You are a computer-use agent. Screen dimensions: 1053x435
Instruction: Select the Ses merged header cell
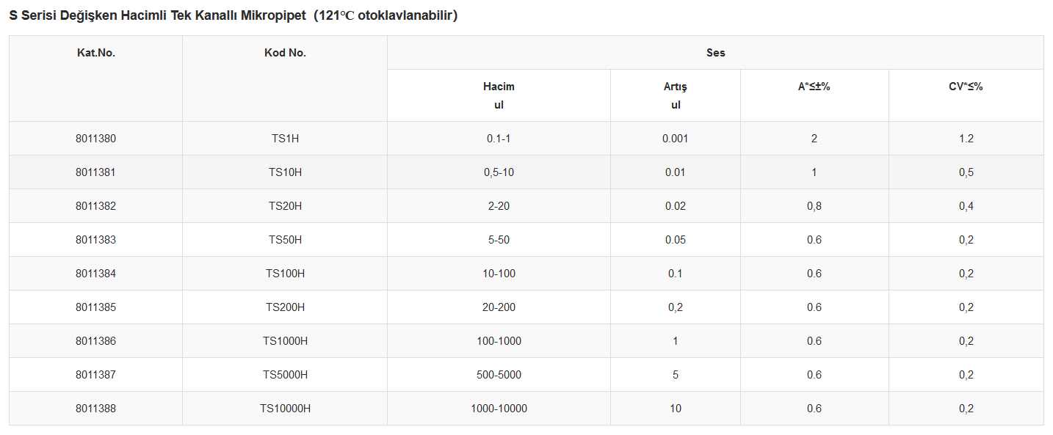(x=715, y=53)
